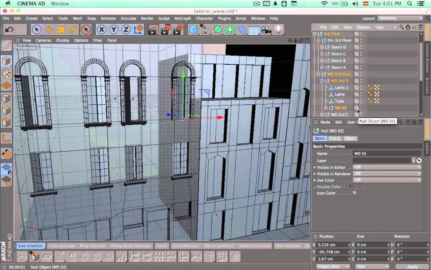Switch to the Coord. tab
The width and height of the screenshot is (431, 270).
tap(335, 138)
